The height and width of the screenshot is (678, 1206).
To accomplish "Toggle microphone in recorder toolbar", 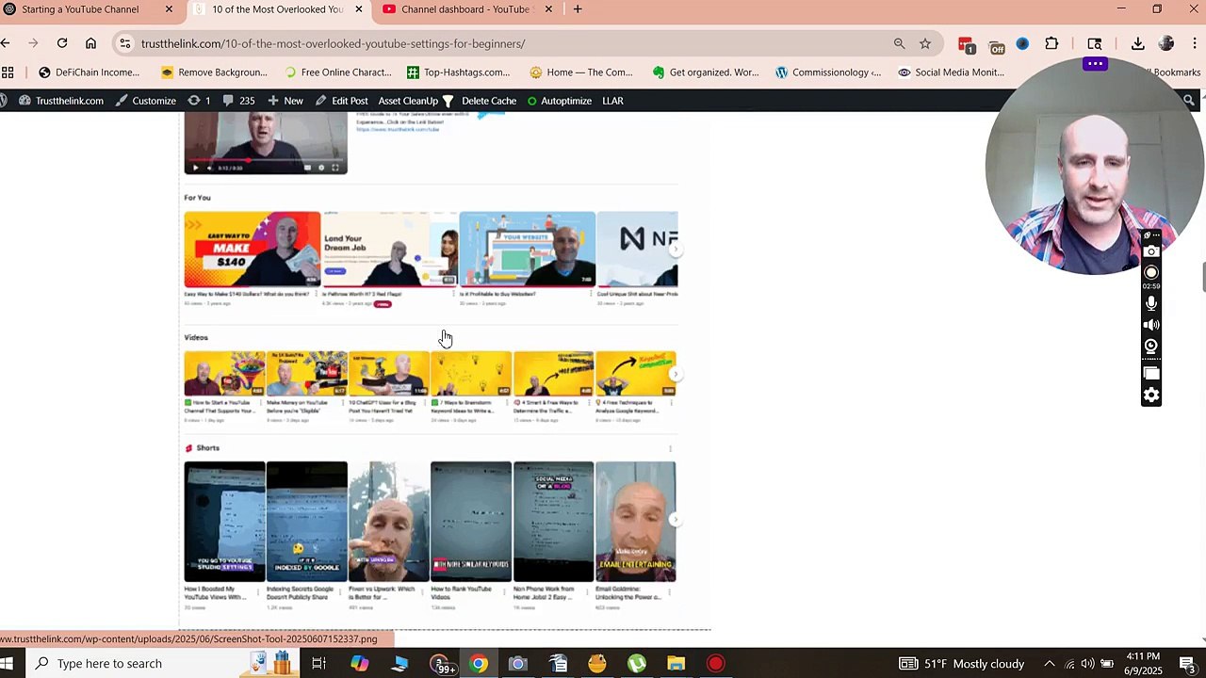I will (1151, 303).
